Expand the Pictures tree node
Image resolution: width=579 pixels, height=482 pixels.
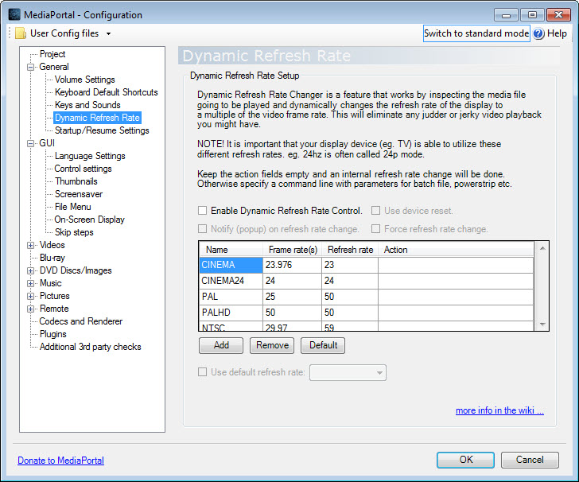(x=31, y=296)
